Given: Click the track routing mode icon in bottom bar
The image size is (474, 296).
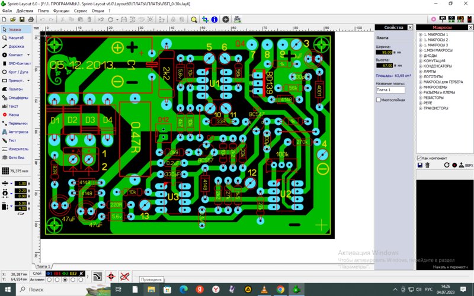Looking at the screenshot, I should [x=97, y=276].
